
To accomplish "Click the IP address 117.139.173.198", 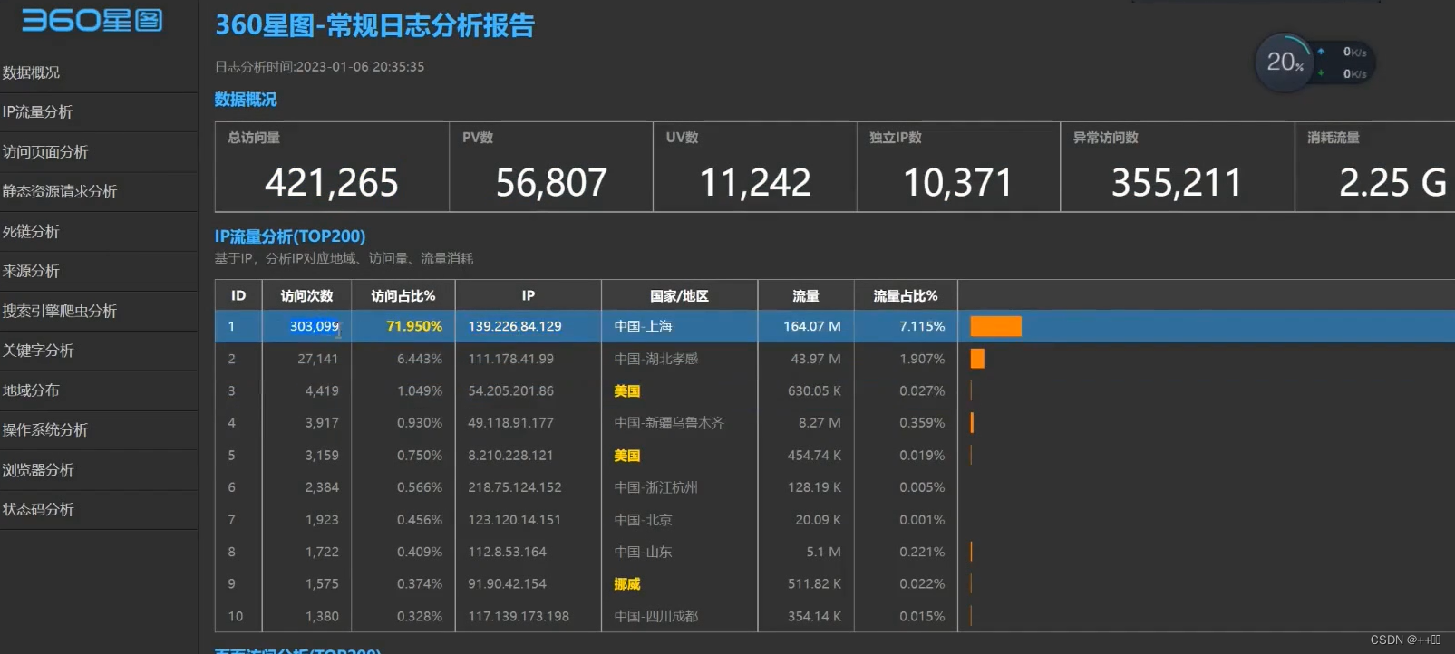I will 519,617.
